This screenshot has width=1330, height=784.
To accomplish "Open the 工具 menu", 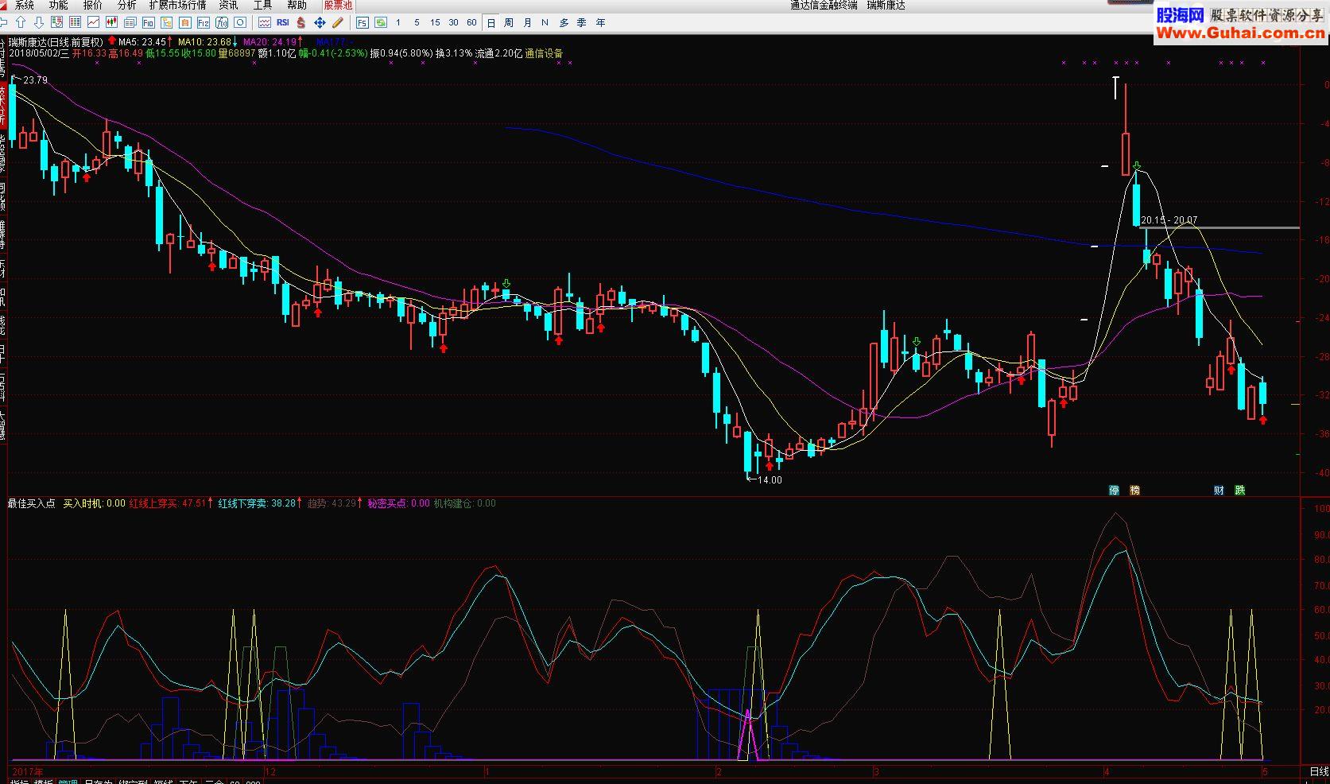I will click(x=262, y=6).
